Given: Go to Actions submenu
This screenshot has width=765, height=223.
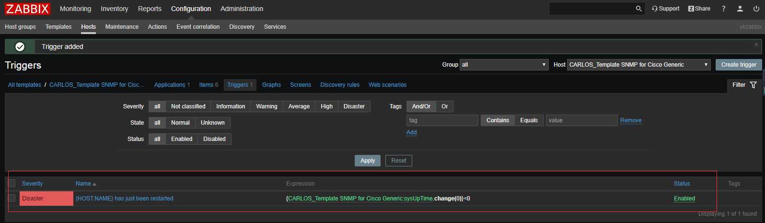Looking at the screenshot, I should (157, 27).
